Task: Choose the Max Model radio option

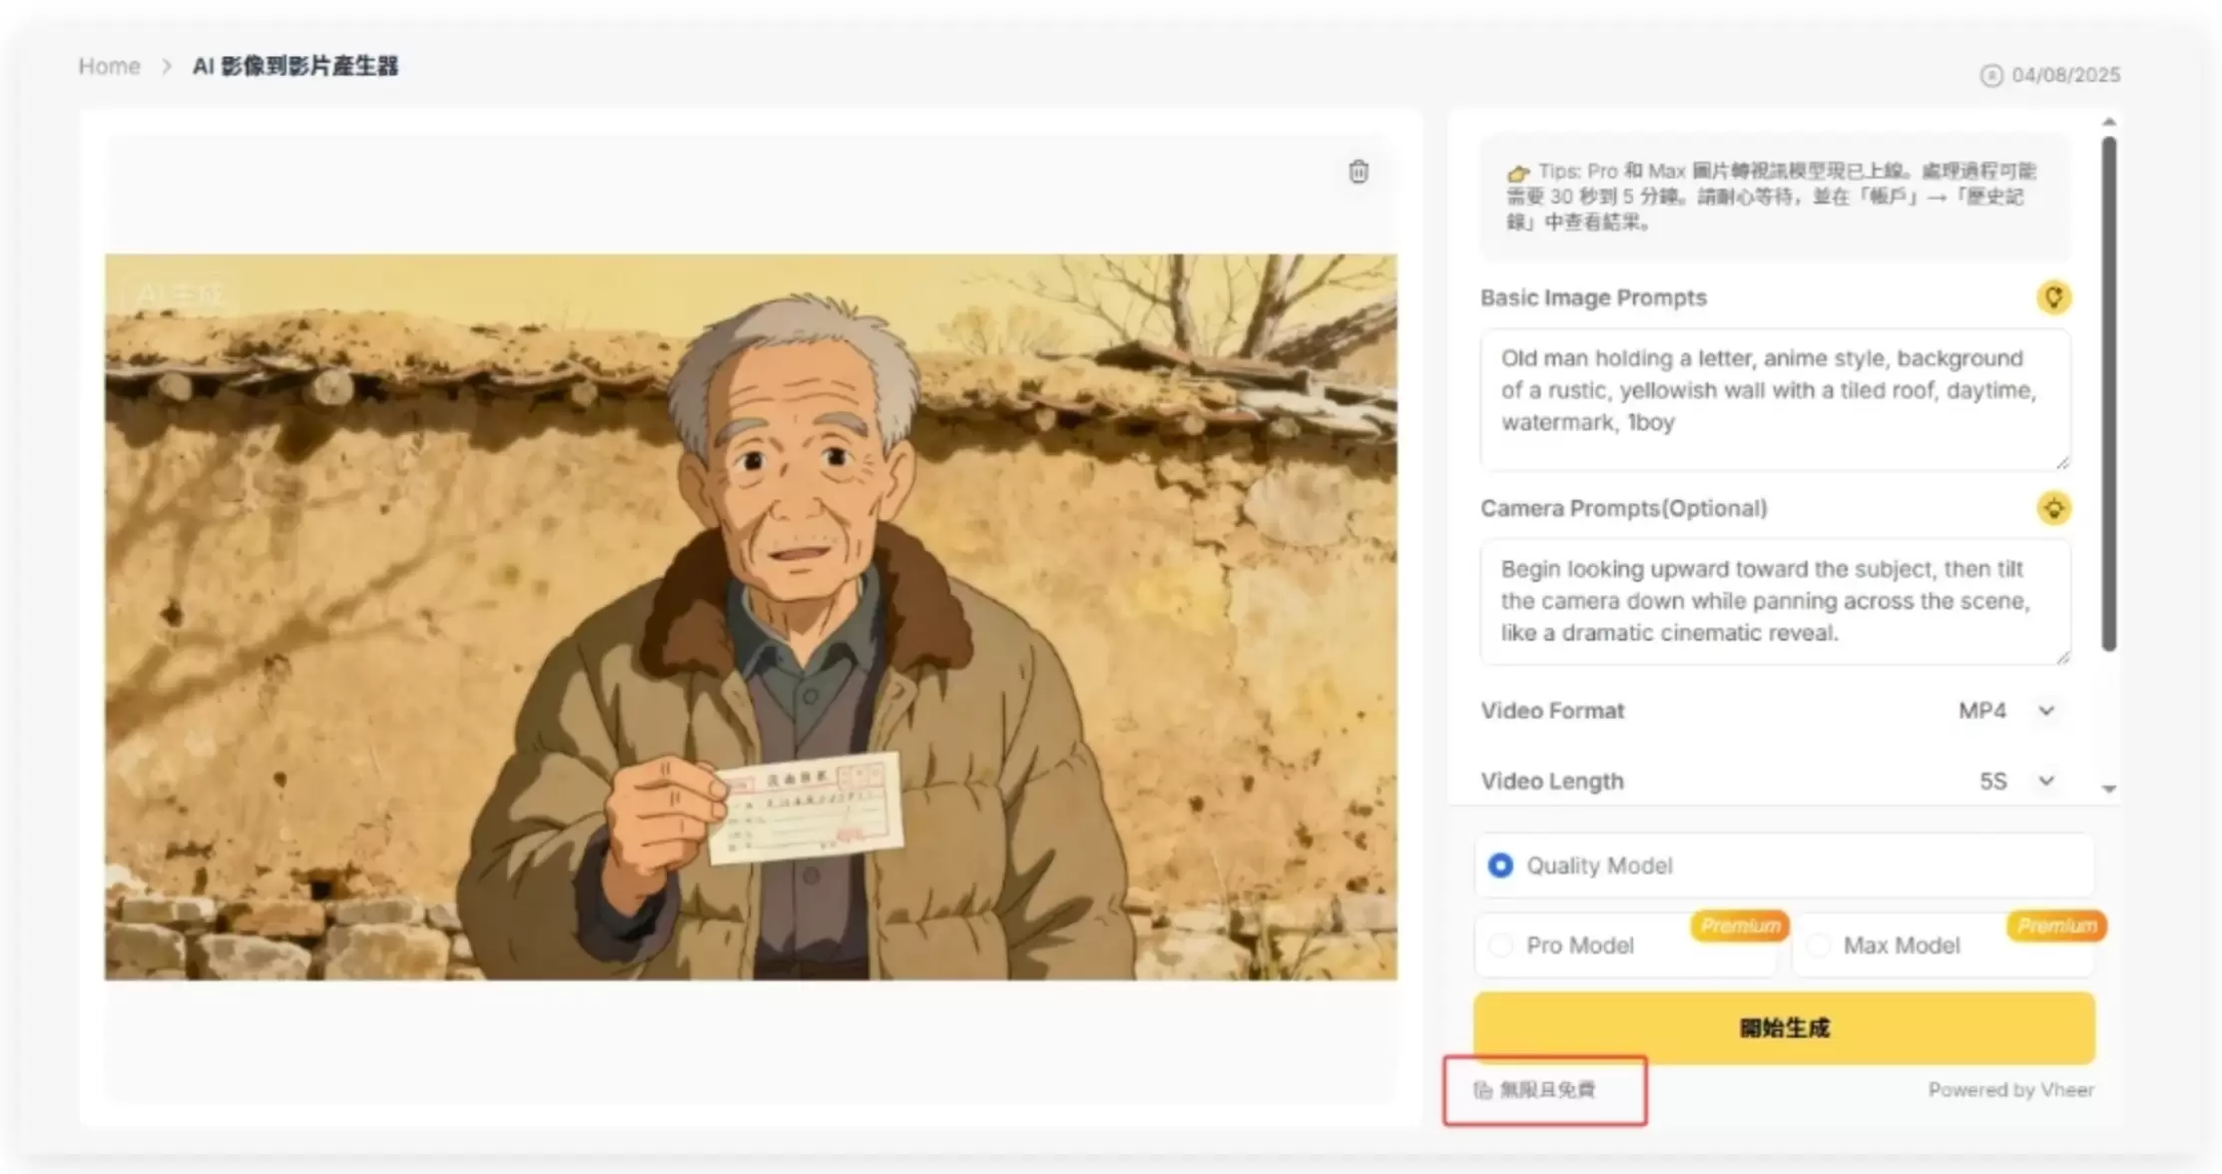Action: coord(1818,945)
